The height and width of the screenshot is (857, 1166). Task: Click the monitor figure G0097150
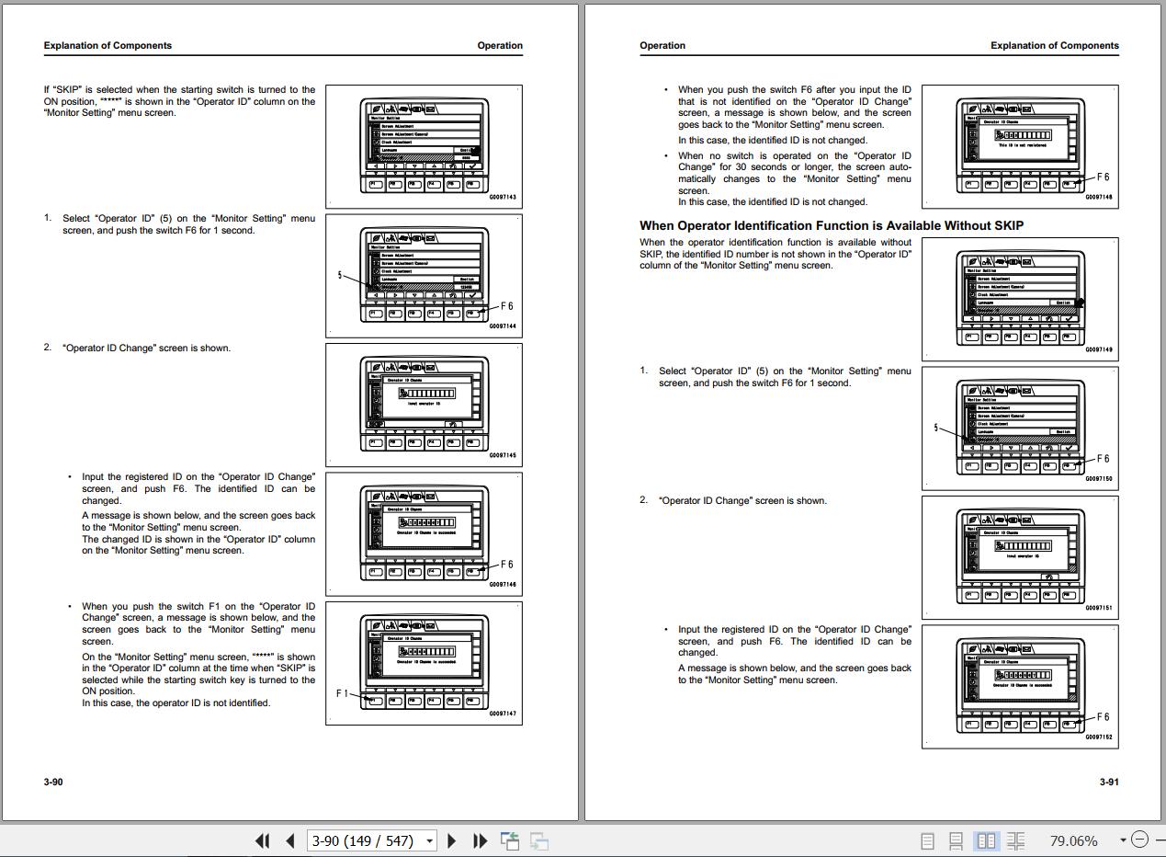[1020, 428]
